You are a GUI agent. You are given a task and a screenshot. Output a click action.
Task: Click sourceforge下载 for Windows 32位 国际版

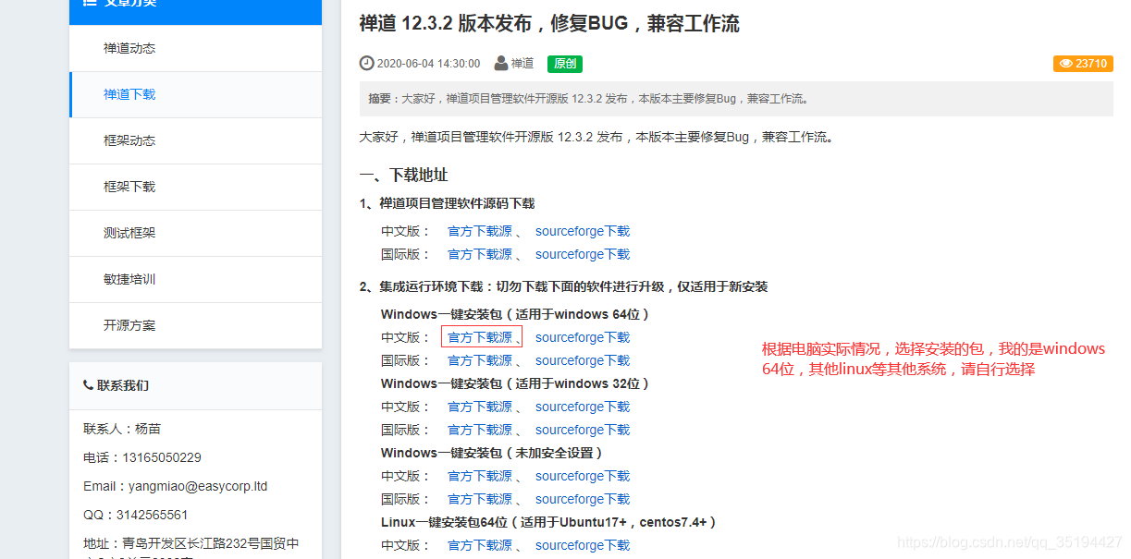coord(583,430)
